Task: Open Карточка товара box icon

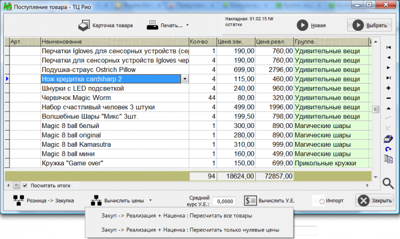Action: (84, 25)
